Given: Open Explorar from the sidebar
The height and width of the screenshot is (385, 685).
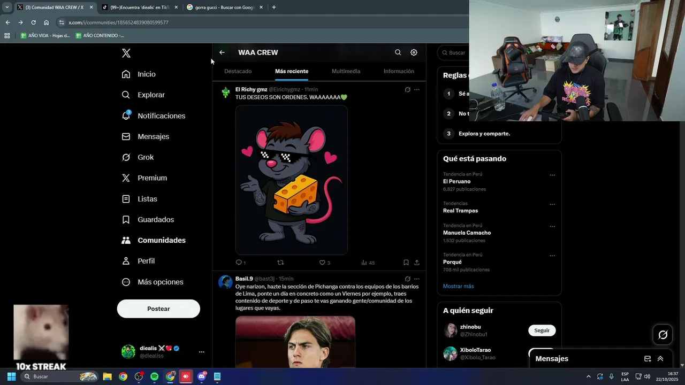Looking at the screenshot, I should click(143, 95).
